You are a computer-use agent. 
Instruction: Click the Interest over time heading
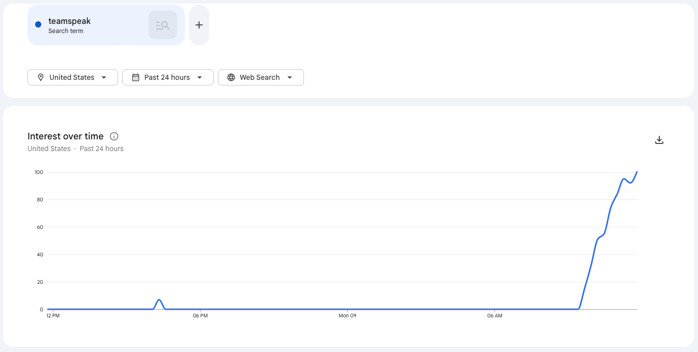coord(66,136)
